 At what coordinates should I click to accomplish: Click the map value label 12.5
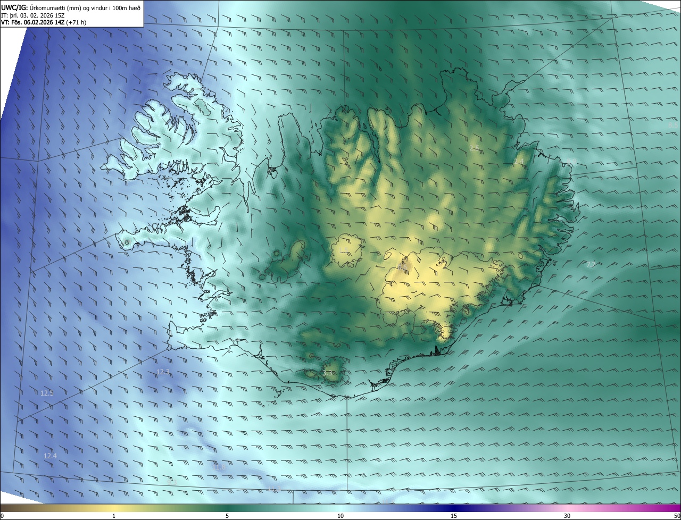coord(47,393)
